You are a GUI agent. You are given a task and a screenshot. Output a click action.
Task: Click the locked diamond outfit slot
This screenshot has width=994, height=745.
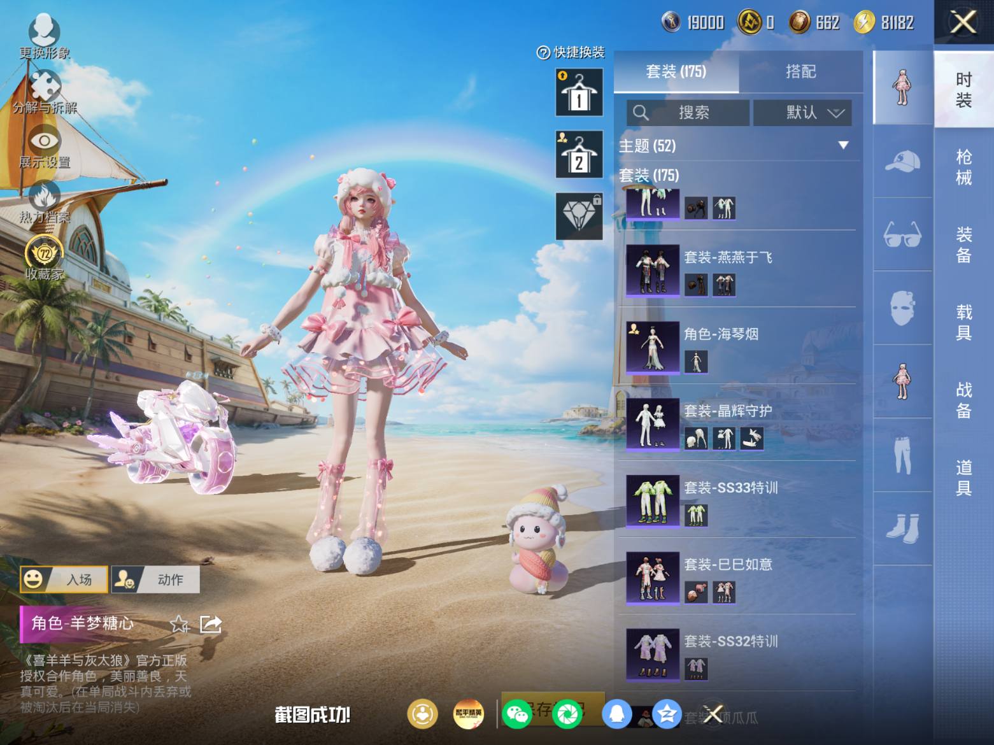pos(579,216)
